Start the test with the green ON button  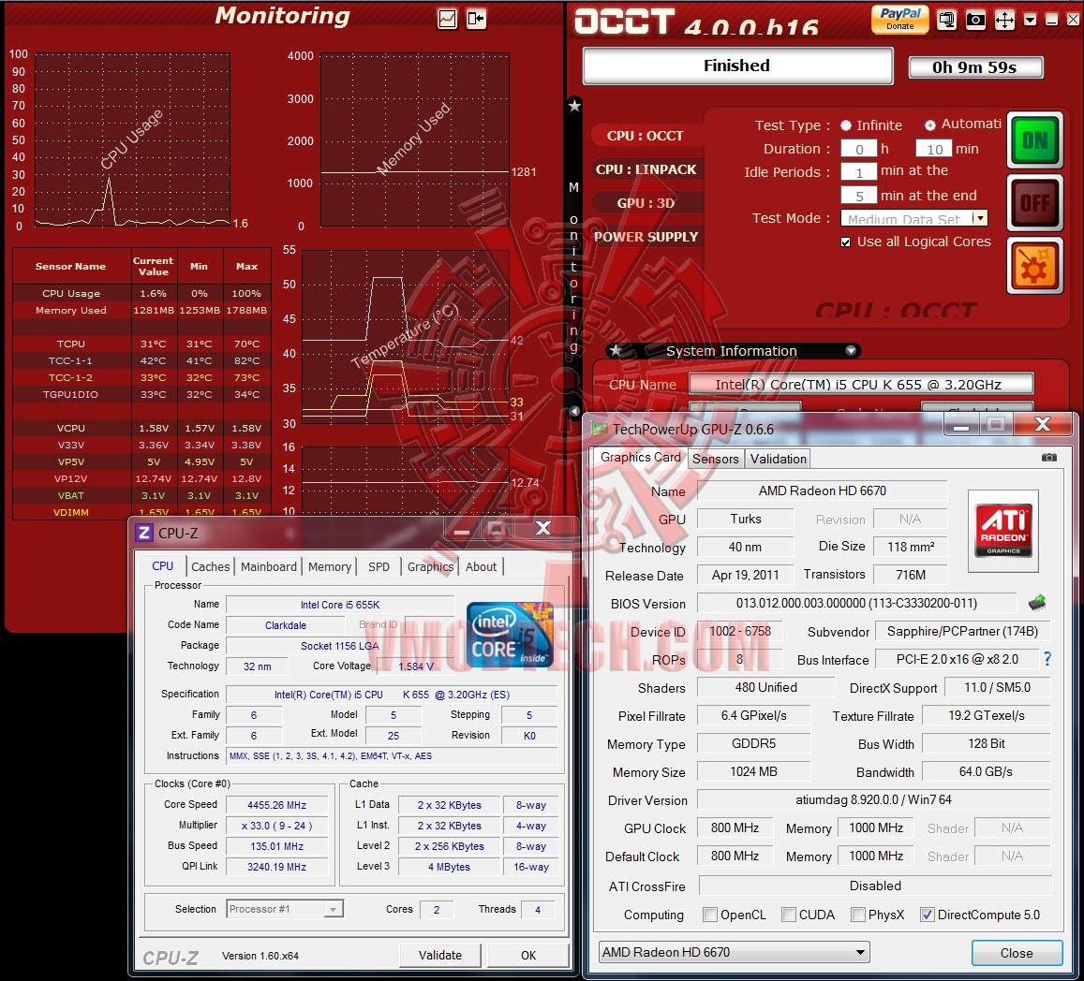click(1035, 140)
